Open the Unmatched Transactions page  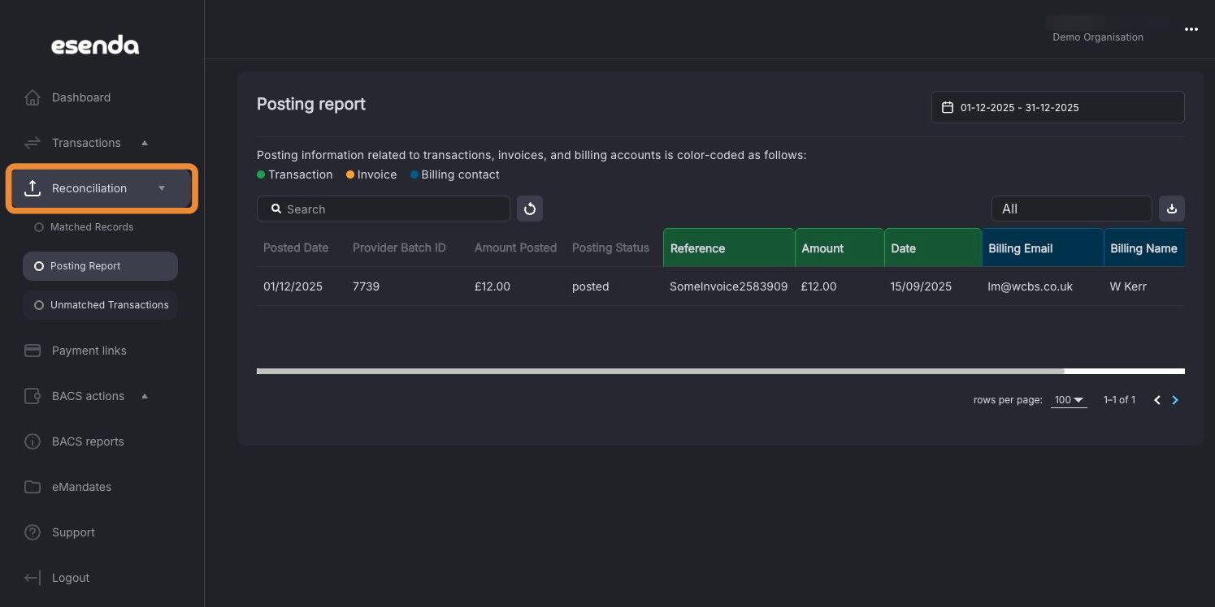pyautogui.click(x=100, y=305)
